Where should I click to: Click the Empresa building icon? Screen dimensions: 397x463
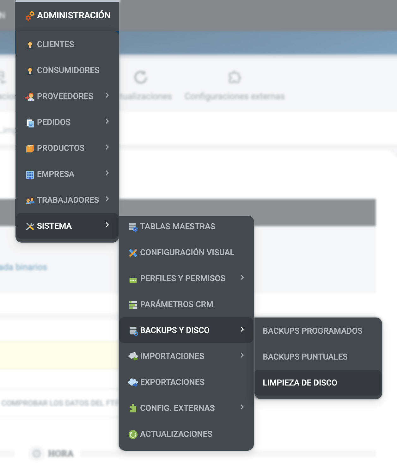[x=30, y=175]
